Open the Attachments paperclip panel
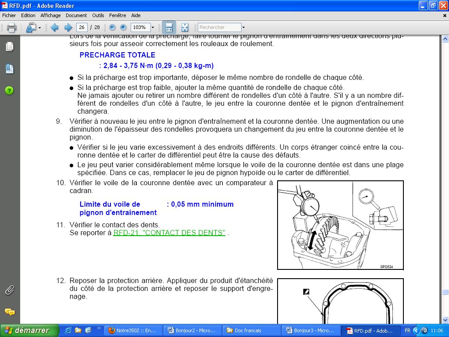Screen dimensions: 449x337 point(9,290)
